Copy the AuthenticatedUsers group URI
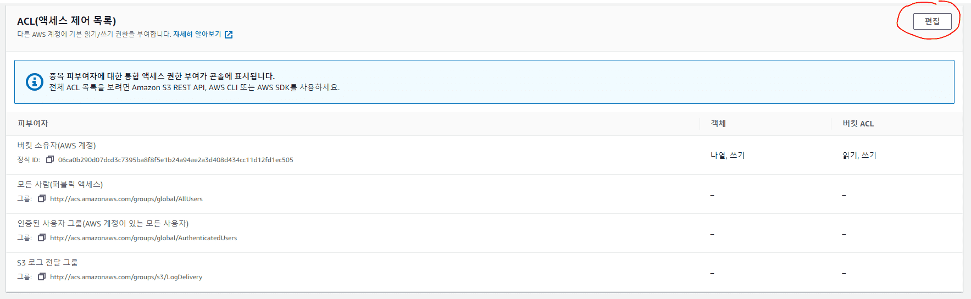 pyautogui.click(x=42, y=238)
